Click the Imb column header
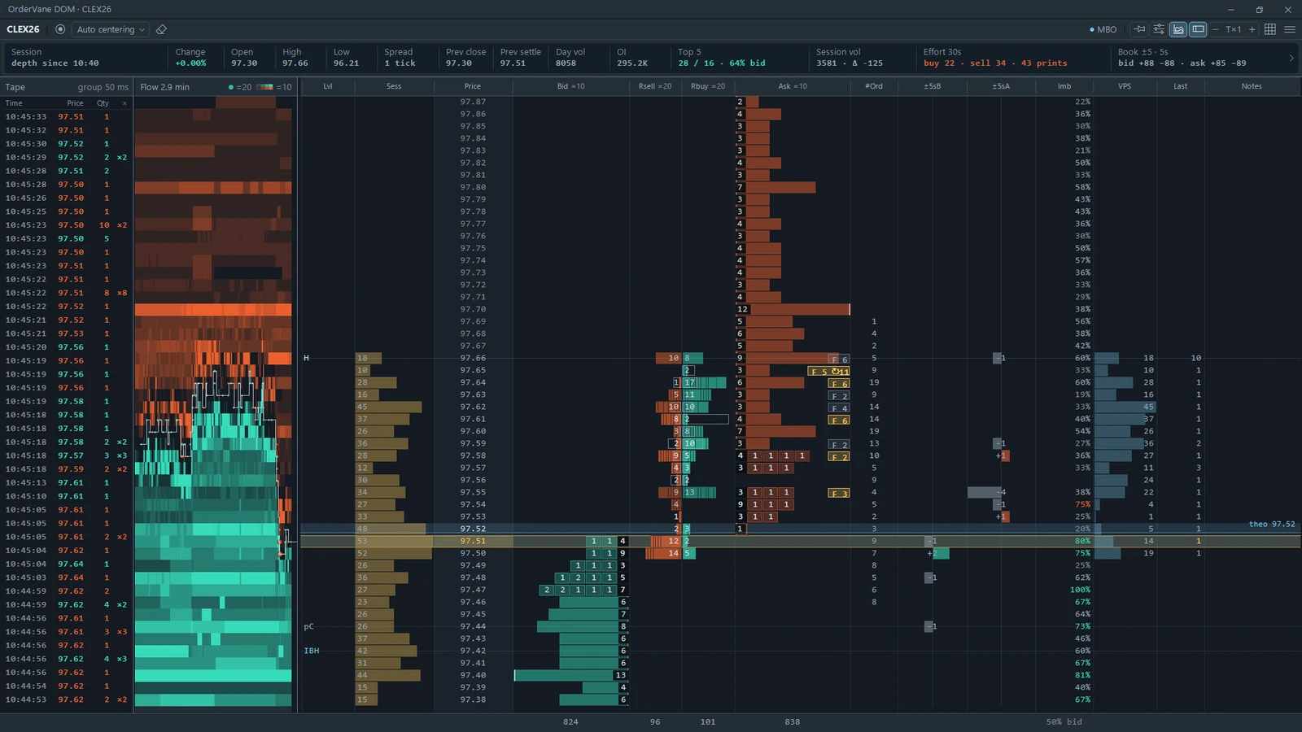1302x732 pixels. point(1064,86)
